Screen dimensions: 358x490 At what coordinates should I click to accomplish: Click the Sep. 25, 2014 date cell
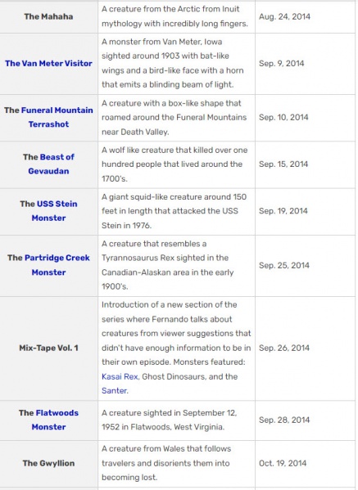pos(305,266)
